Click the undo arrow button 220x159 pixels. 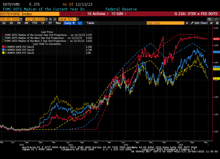click(210, 19)
